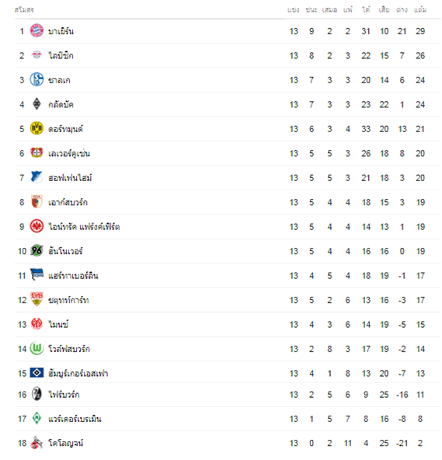This screenshot has width=442, height=460.
Task: Select the row for 16th-place ไฟร์บวร์ก
Action: [x=228, y=395]
